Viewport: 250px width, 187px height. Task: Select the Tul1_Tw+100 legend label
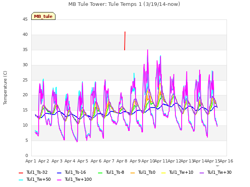tap(78, 179)
